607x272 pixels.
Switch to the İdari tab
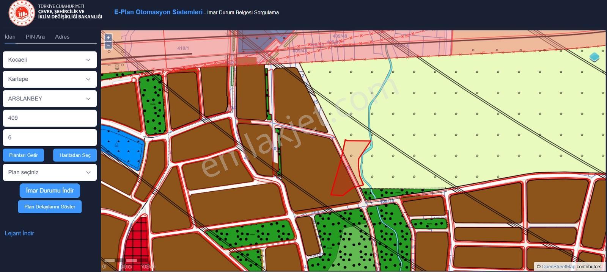(x=10, y=37)
